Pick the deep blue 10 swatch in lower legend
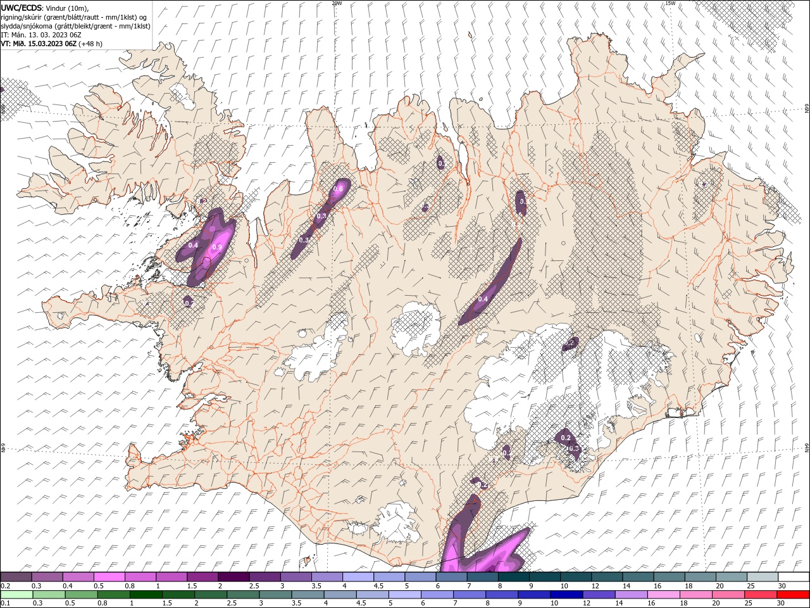 click(x=566, y=595)
